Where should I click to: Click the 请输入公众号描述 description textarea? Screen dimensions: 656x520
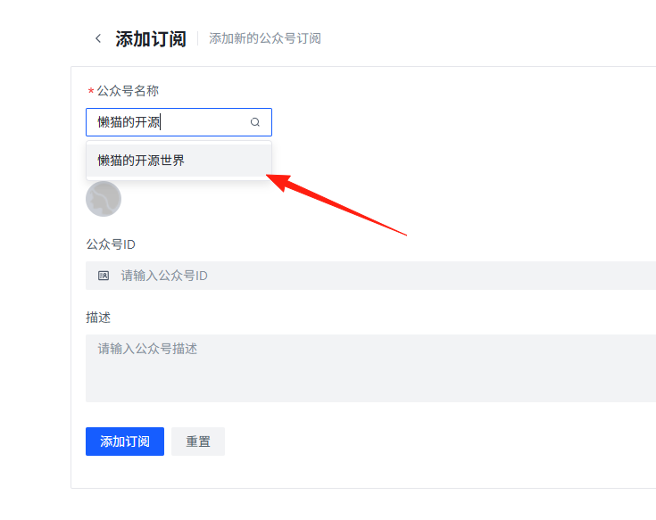(370, 368)
